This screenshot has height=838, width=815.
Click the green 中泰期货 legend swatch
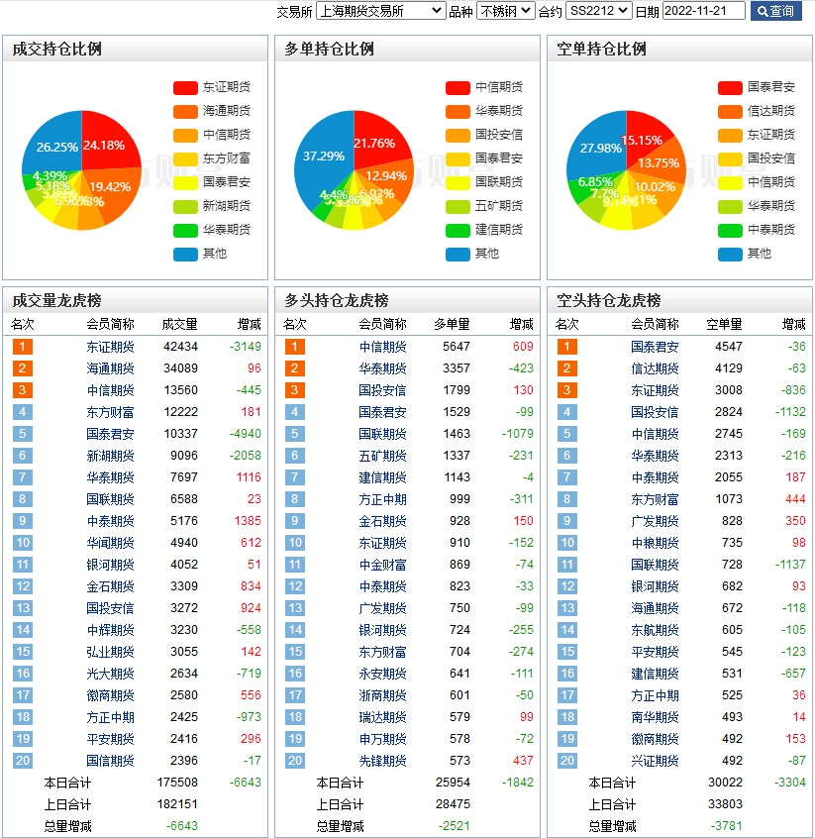730,231
